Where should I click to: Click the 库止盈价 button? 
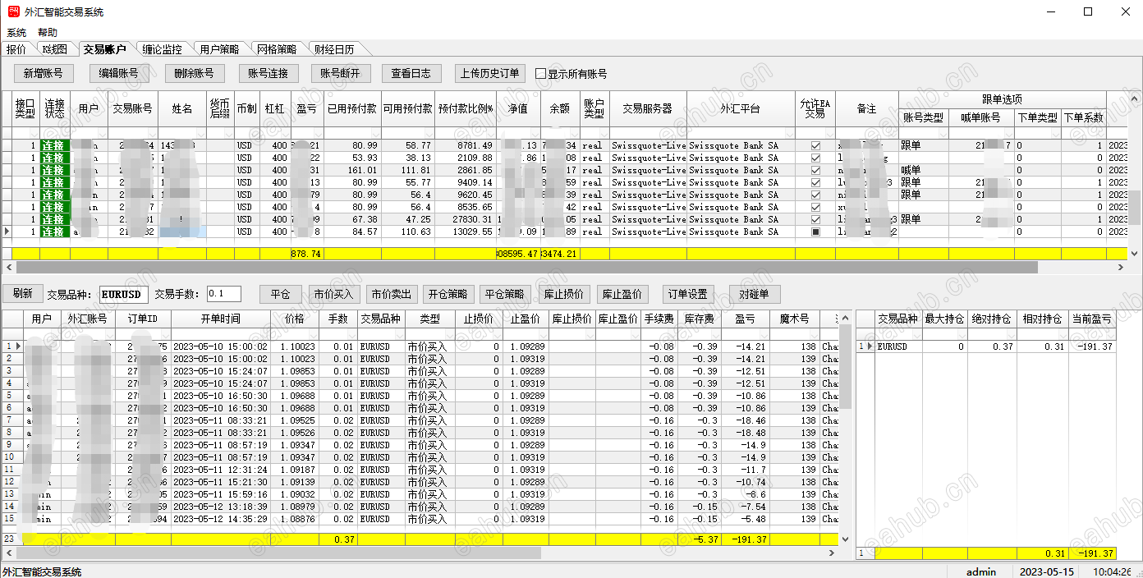[x=622, y=294]
